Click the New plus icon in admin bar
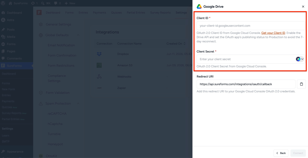Screen dimensions: 308x158 [66, 3]
